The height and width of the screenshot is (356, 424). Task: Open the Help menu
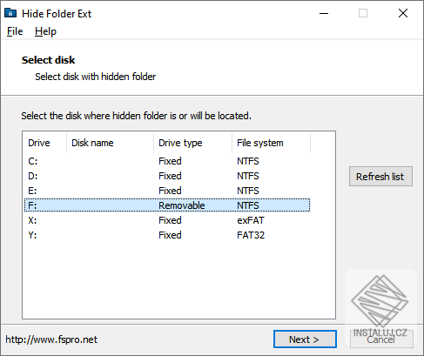click(45, 31)
